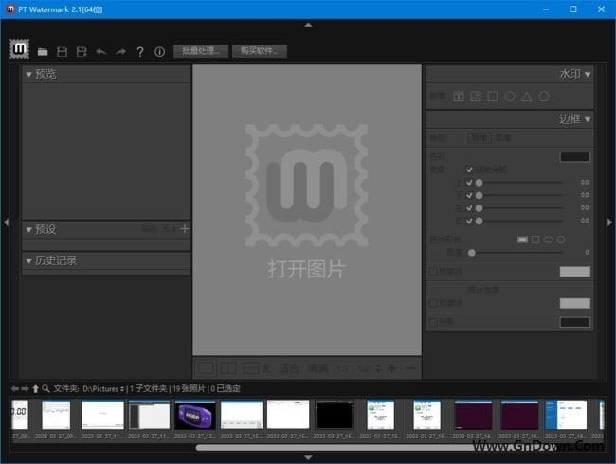Viewport: 616px width, 464px height.
Task: Uncheck the 链接全部 (link all) checkbox
Action: point(469,170)
